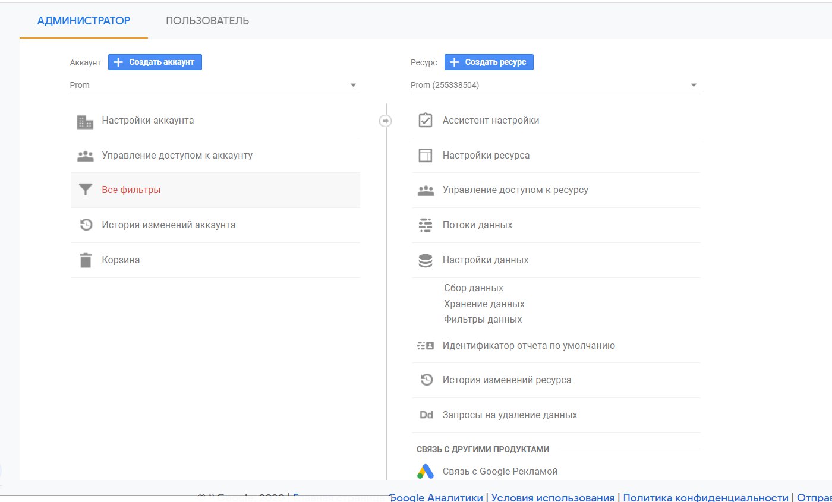Click the circular arrow icon between columns

click(x=385, y=121)
